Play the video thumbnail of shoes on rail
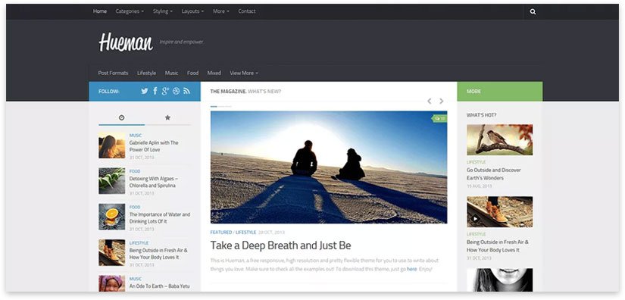625x300 pixels. click(x=475, y=218)
